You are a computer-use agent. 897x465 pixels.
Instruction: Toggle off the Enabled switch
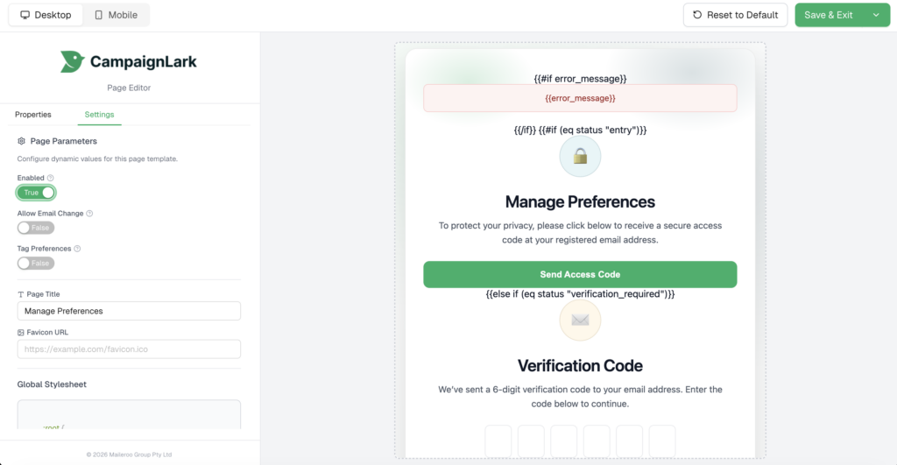coord(36,193)
